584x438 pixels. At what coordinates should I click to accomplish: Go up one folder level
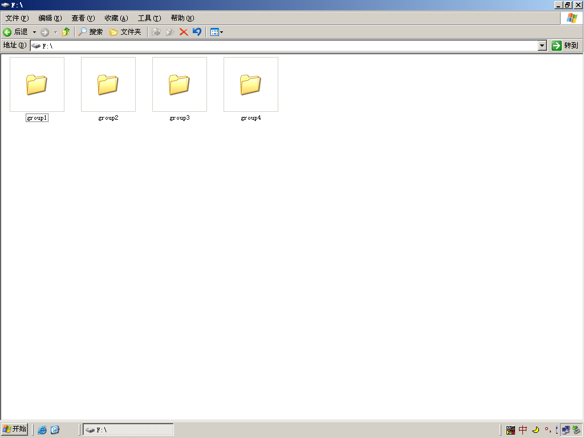tap(66, 32)
